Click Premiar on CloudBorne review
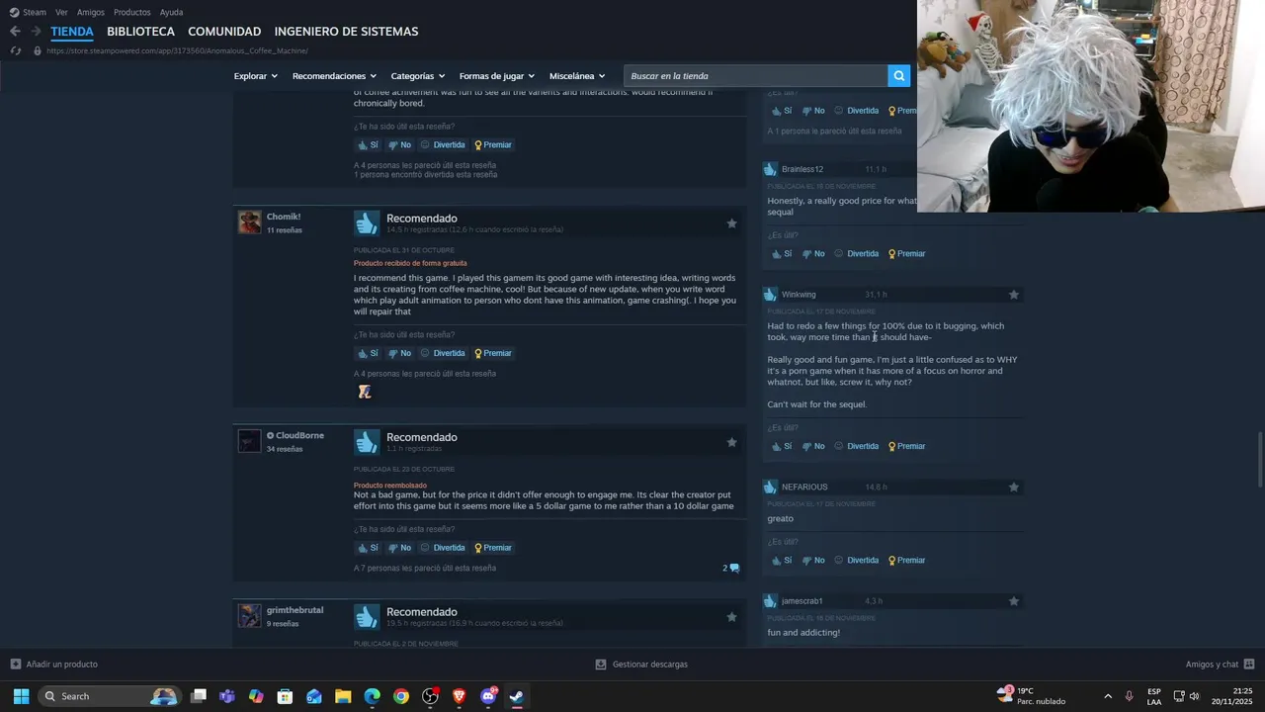The height and width of the screenshot is (712, 1265). pos(492,548)
